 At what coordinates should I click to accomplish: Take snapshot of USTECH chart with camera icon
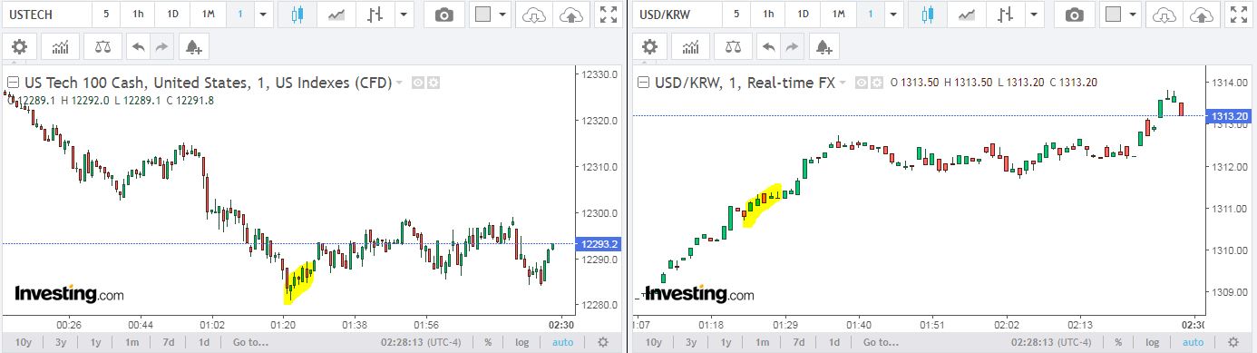[443, 15]
